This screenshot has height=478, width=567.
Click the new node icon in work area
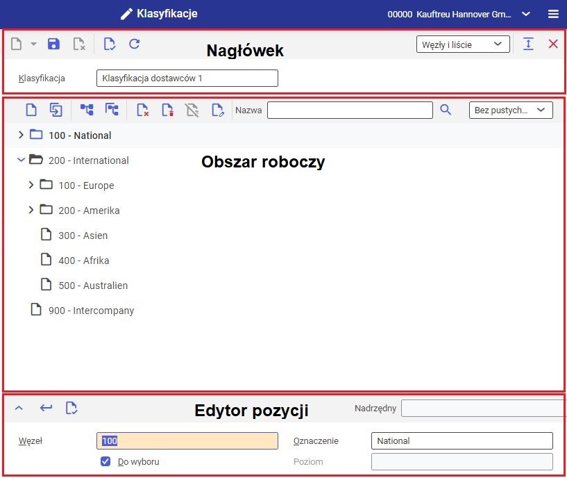point(31,110)
